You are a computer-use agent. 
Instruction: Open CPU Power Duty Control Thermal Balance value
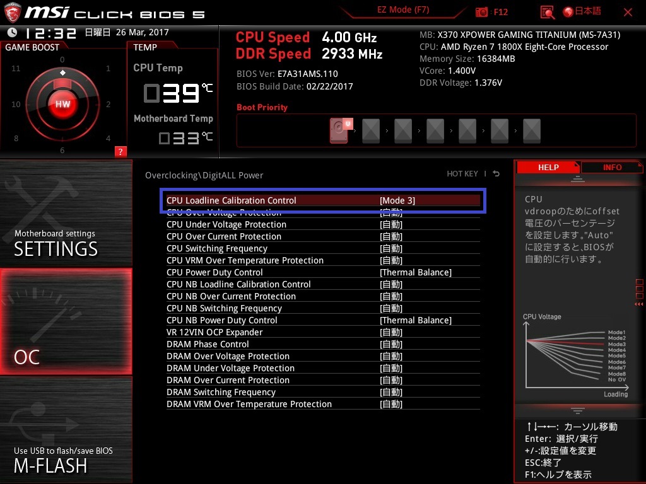pos(415,272)
